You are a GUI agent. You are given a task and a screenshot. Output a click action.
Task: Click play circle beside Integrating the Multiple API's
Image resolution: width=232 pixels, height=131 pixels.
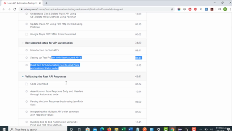coord(26,112)
